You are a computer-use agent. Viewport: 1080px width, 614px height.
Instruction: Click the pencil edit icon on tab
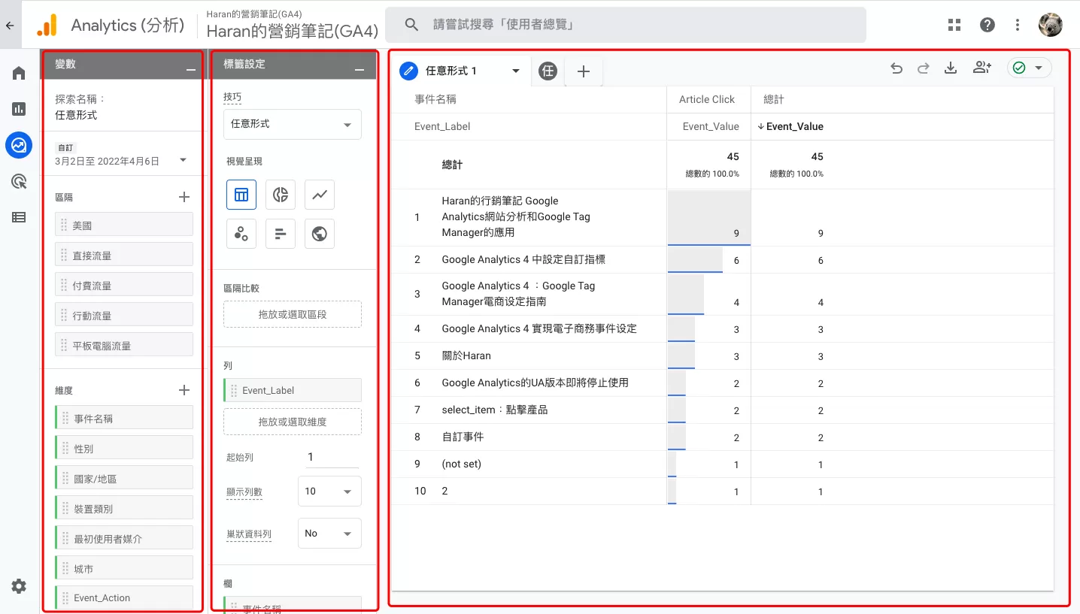click(x=408, y=71)
